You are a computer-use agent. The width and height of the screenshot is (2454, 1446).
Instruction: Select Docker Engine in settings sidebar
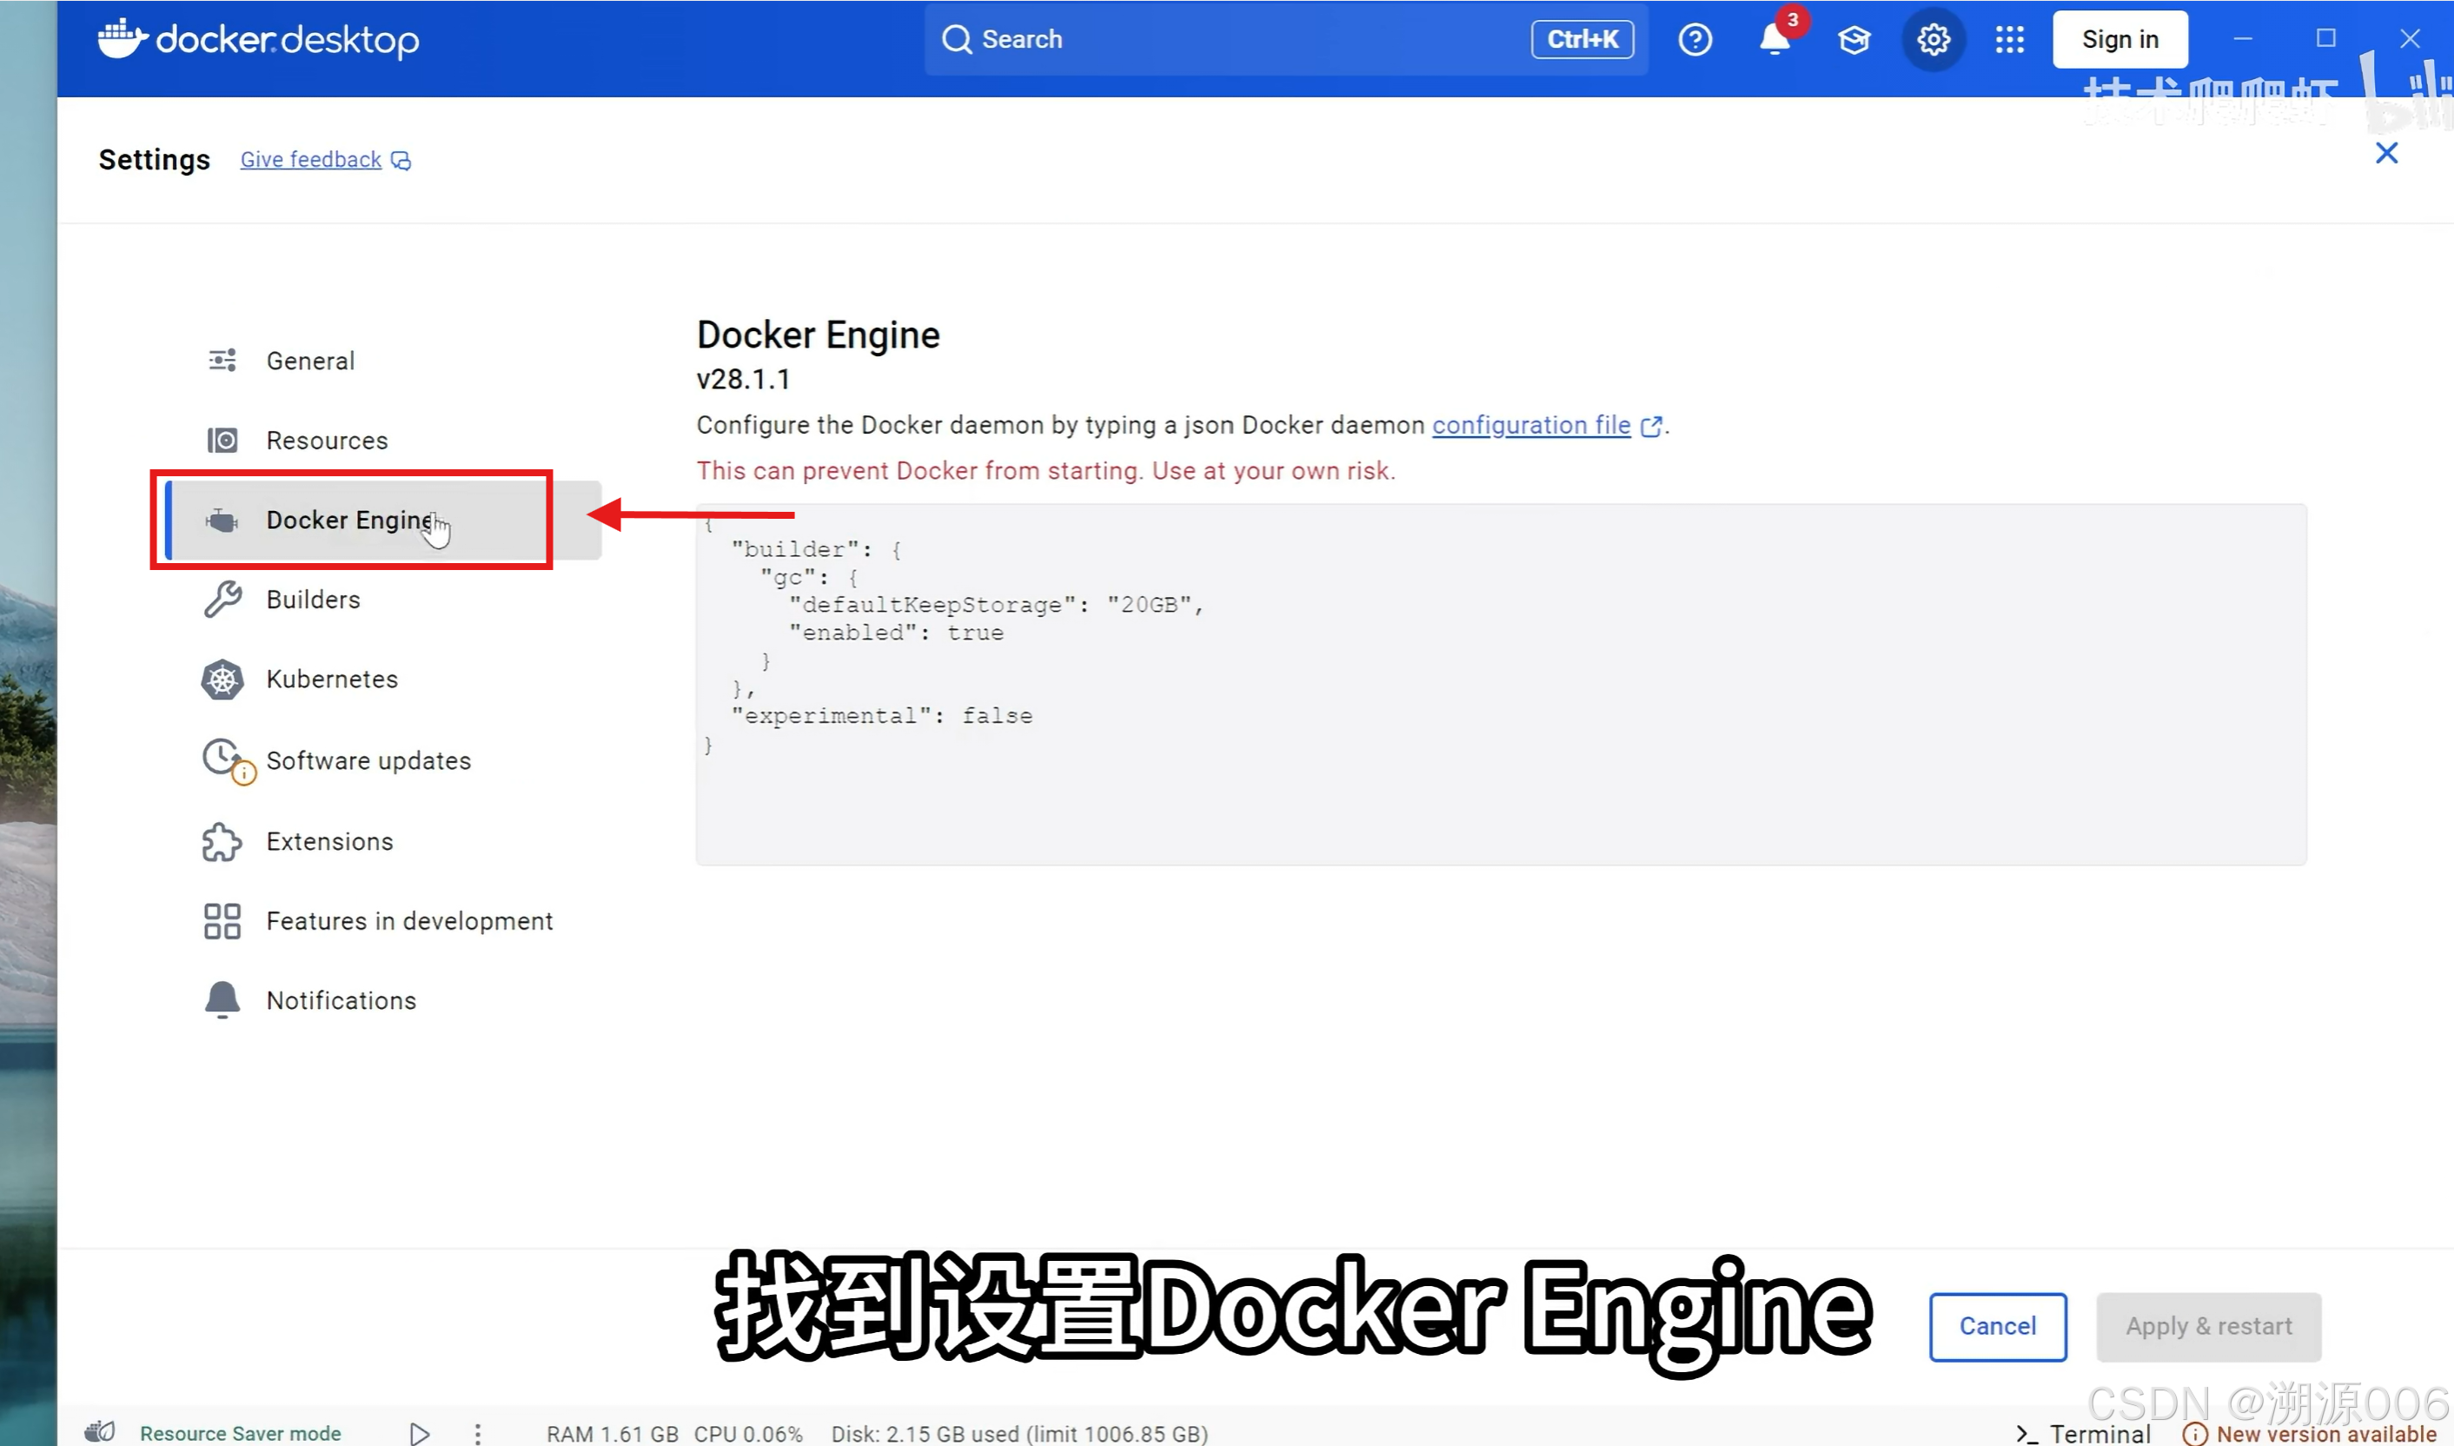point(384,521)
